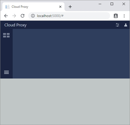Focus the localhost:5000 address bar
This screenshot has width=130, height=125.
(x=69, y=16)
